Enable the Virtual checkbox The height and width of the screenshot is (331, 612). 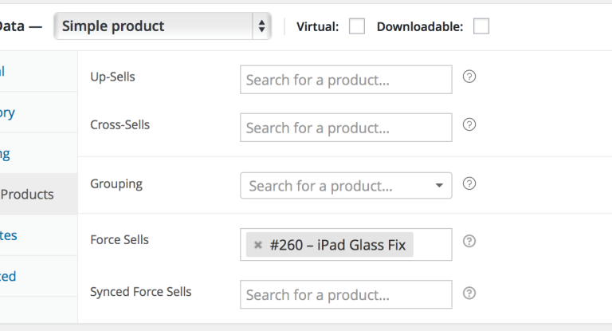tap(357, 26)
